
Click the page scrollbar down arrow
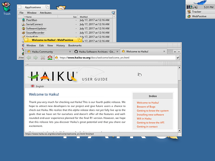coord(179,130)
